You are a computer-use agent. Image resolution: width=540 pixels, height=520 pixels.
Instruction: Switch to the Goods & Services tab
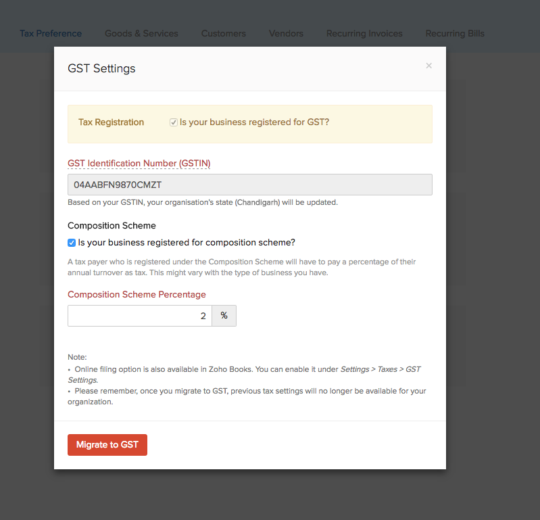141,33
